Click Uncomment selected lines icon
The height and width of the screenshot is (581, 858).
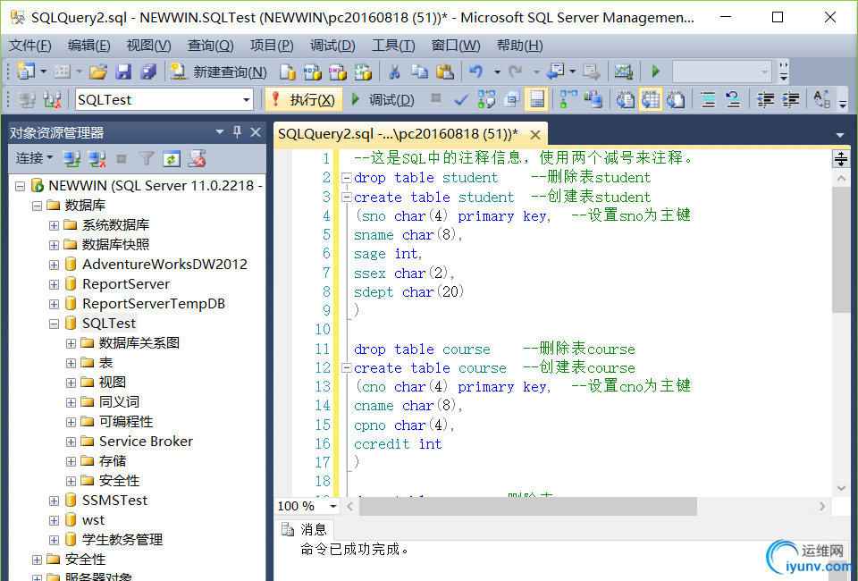733,99
